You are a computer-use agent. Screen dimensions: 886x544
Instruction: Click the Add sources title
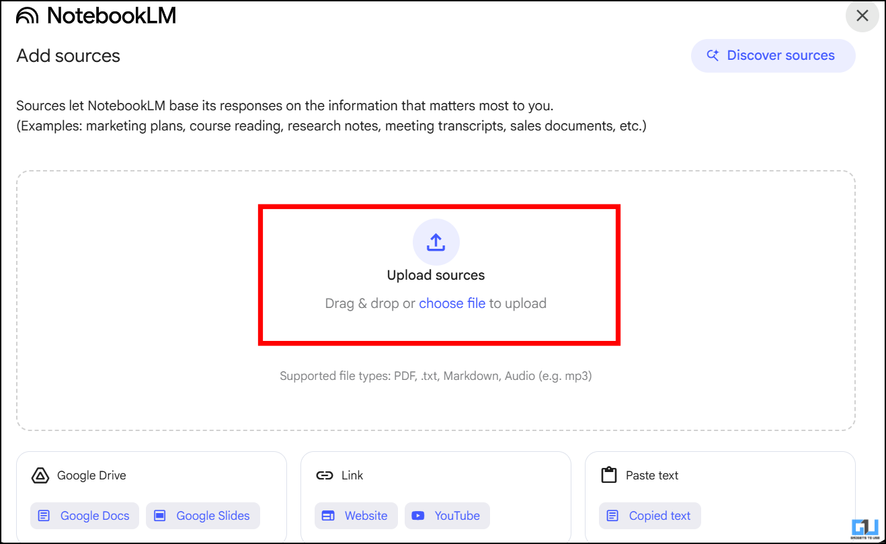coord(69,56)
